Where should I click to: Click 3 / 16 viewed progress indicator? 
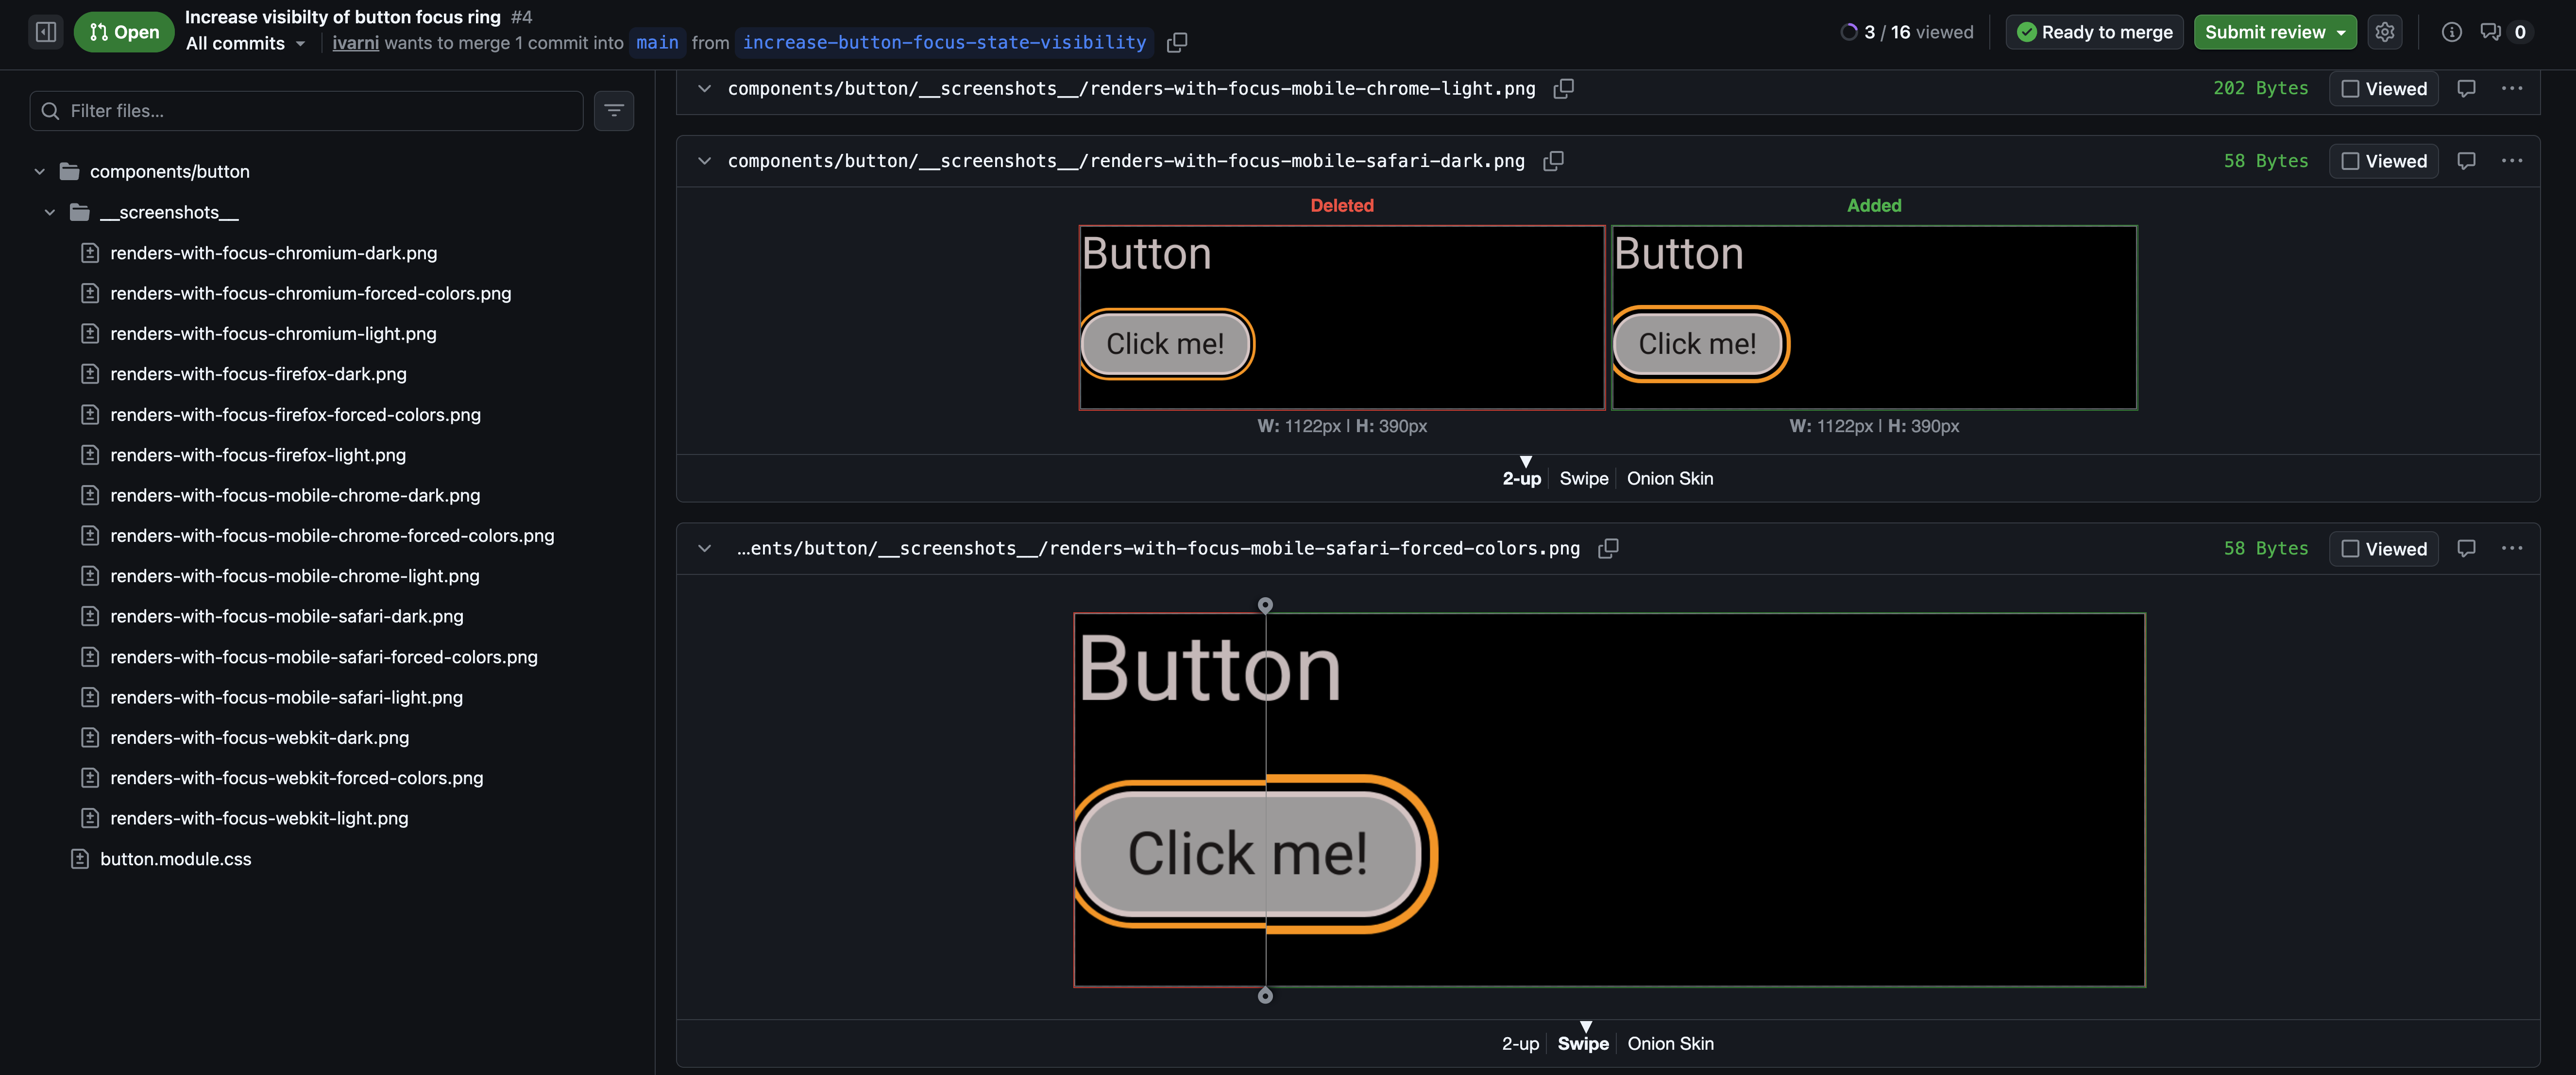pos(1907,32)
